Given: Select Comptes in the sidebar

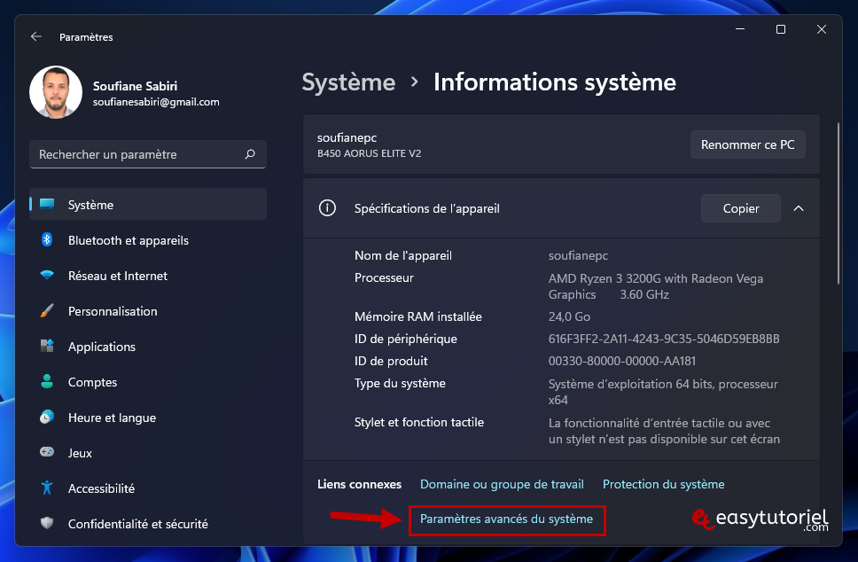Looking at the screenshot, I should click(148, 381).
